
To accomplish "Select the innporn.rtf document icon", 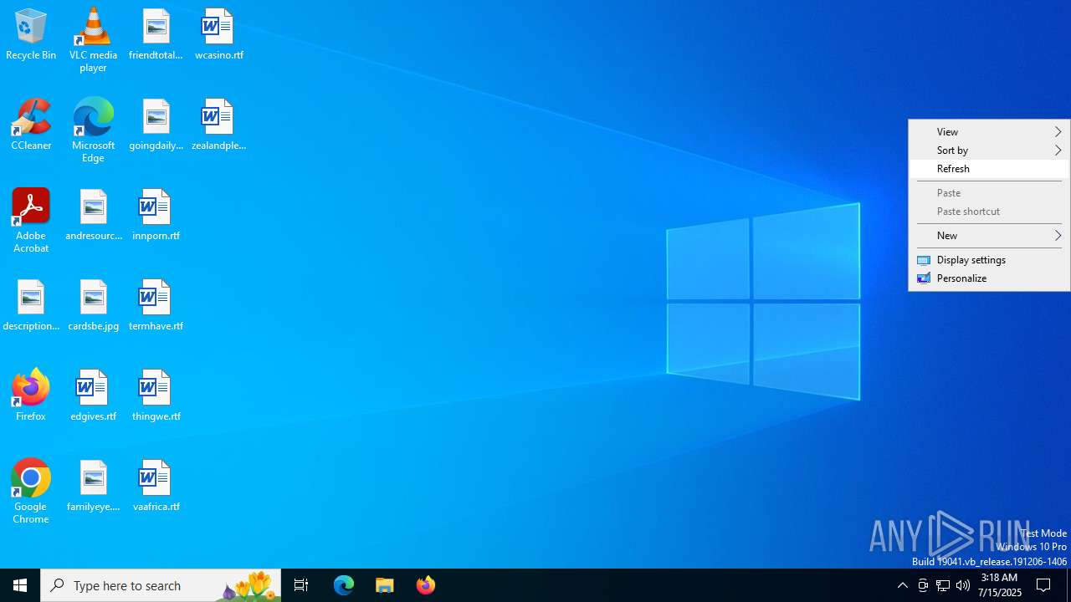I will (x=156, y=215).
